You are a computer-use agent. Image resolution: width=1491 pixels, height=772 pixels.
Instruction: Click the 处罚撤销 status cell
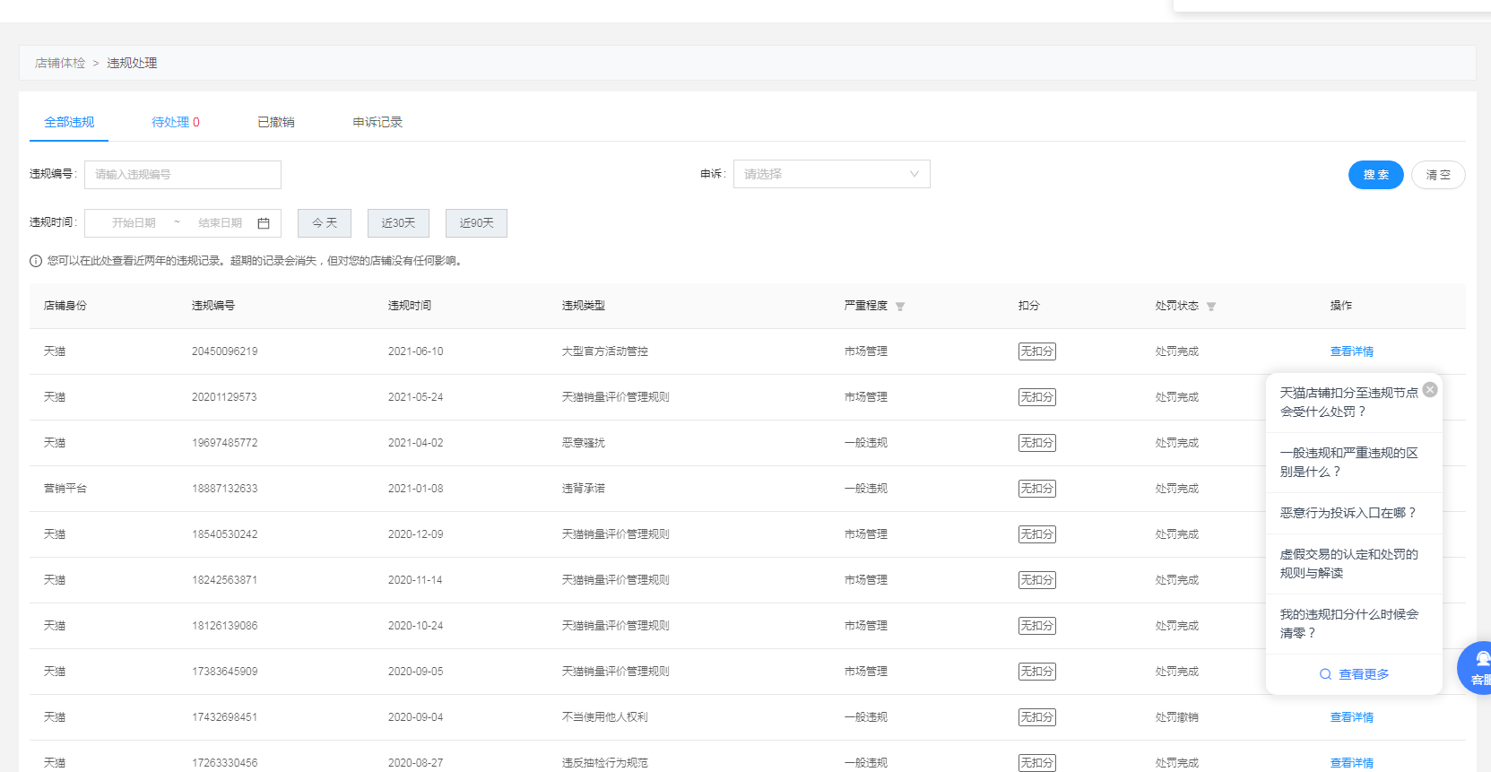[x=1176, y=717]
